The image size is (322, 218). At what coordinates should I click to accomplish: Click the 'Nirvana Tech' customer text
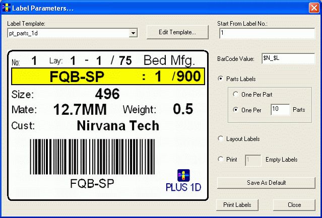(118, 125)
